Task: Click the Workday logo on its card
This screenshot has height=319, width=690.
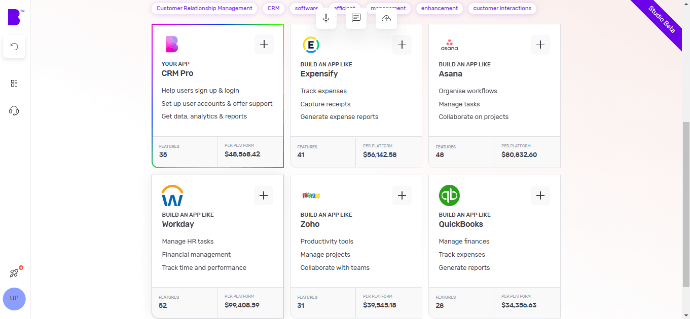Action: 172,195
